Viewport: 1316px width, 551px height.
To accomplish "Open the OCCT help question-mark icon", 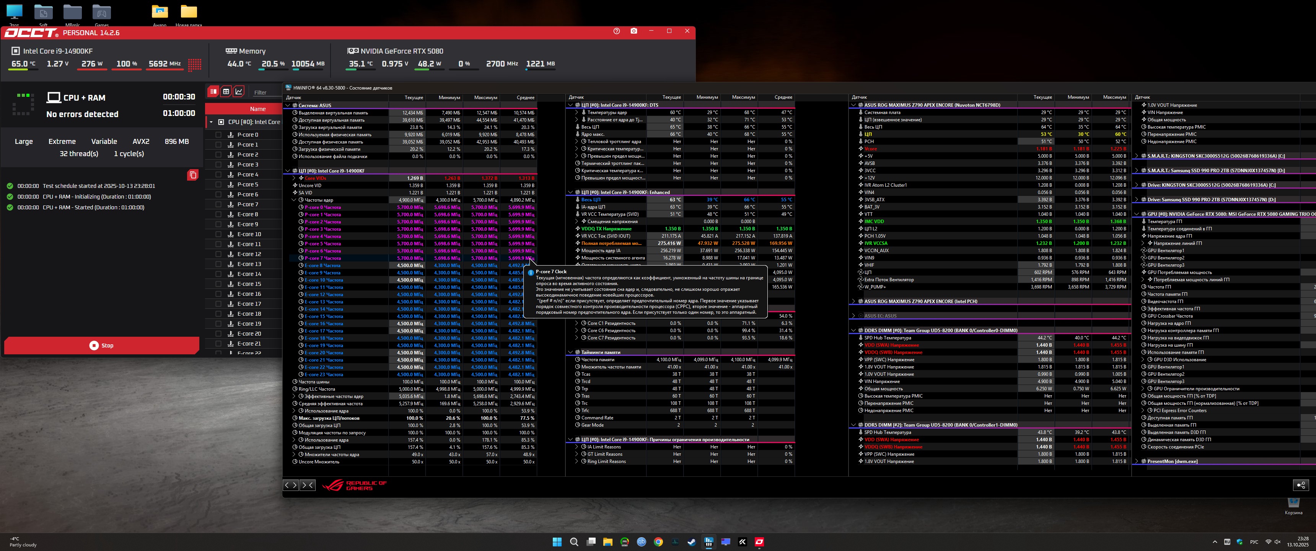I will pos(616,31).
